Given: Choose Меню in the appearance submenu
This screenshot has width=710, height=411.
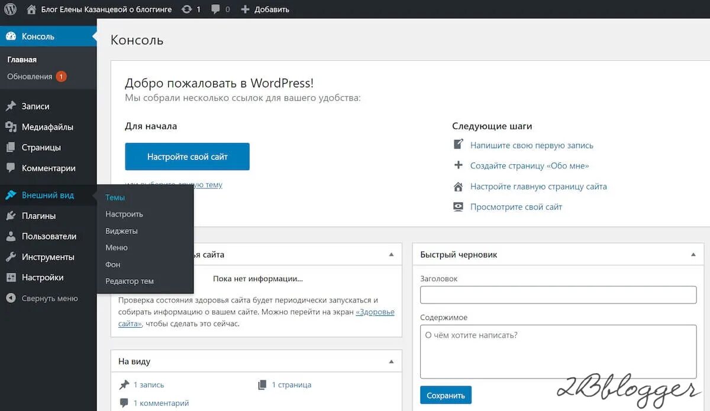Looking at the screenshot, I should point(117,247).
